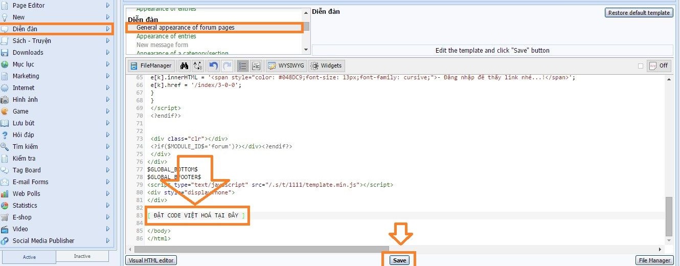This screenshot has width=680, height=266.
Task: Click the E-mail Forms envelope icon
Action: (x=5, y=182)
